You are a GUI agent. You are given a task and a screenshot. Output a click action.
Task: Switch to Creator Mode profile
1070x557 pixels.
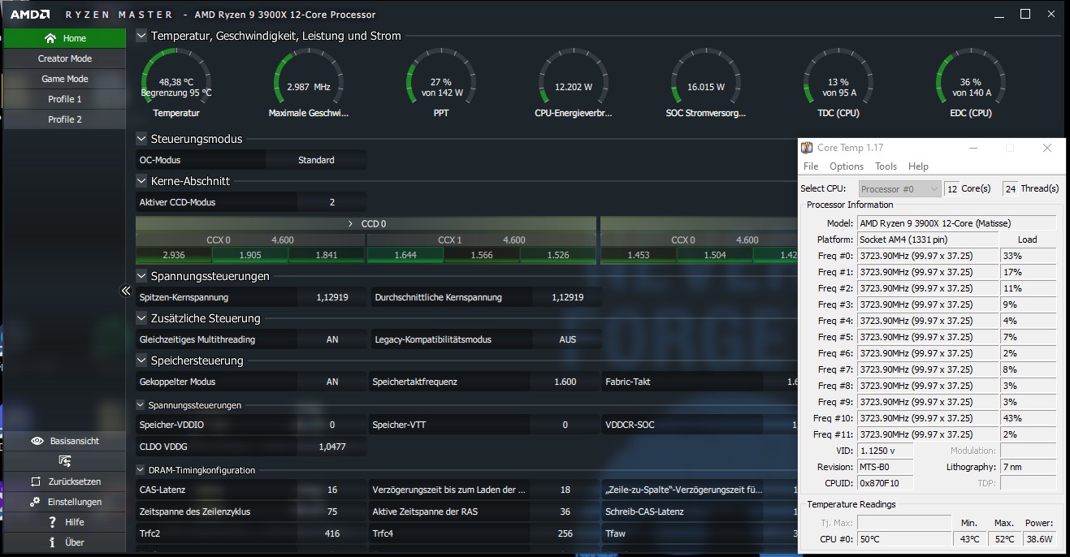pyautogui.click(x=65, y=58)
